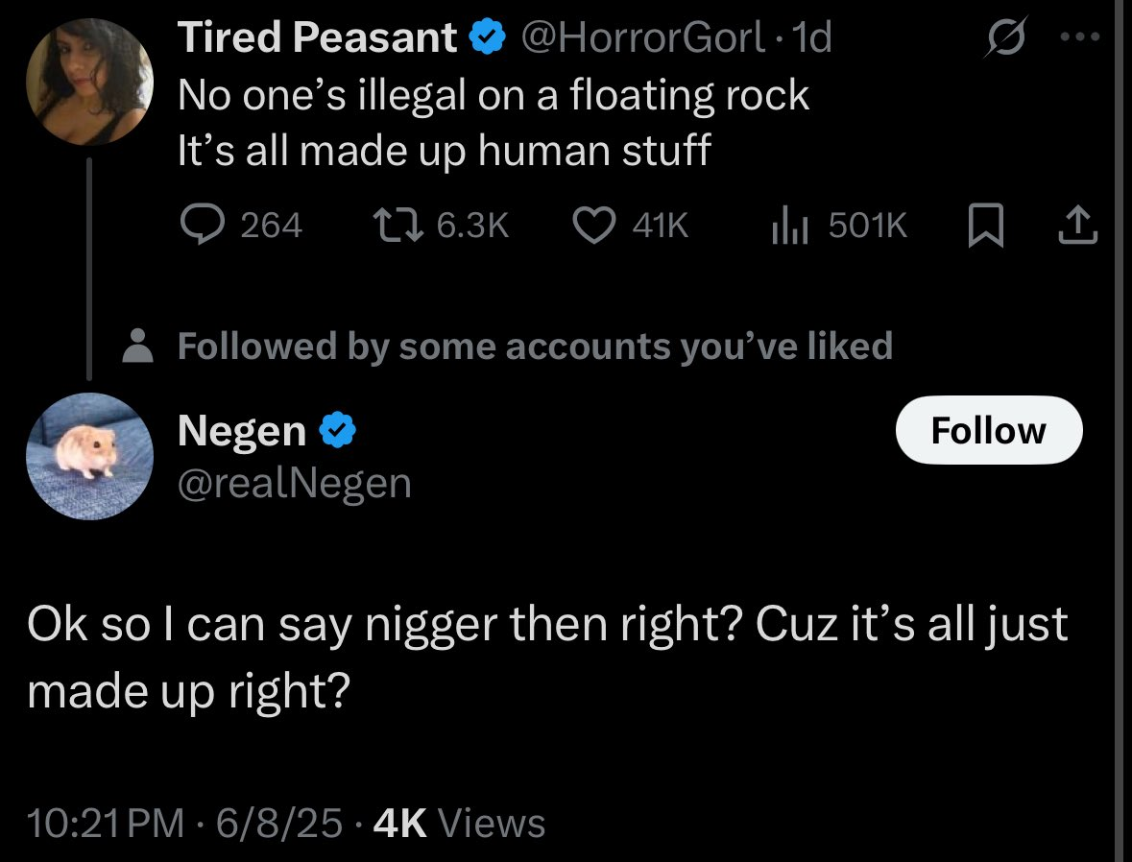Click the @realNegen handle
Screen dimensions: 1132x862
294,482
